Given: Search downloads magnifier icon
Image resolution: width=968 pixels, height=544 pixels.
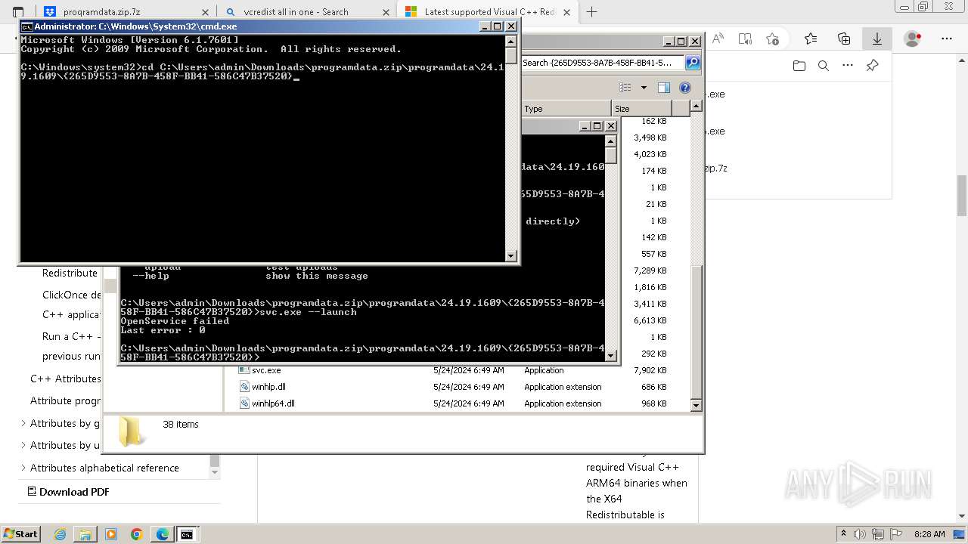Looking at the screenshot, I should (x=824, y=66).
